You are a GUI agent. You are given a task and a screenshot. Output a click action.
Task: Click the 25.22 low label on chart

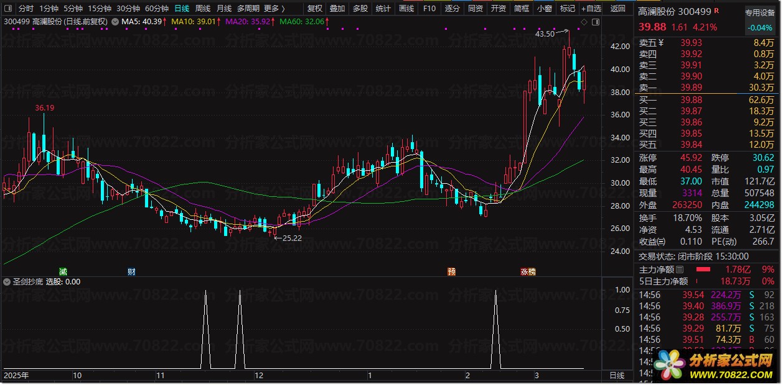pyautogui.click(x=292, y=238)
